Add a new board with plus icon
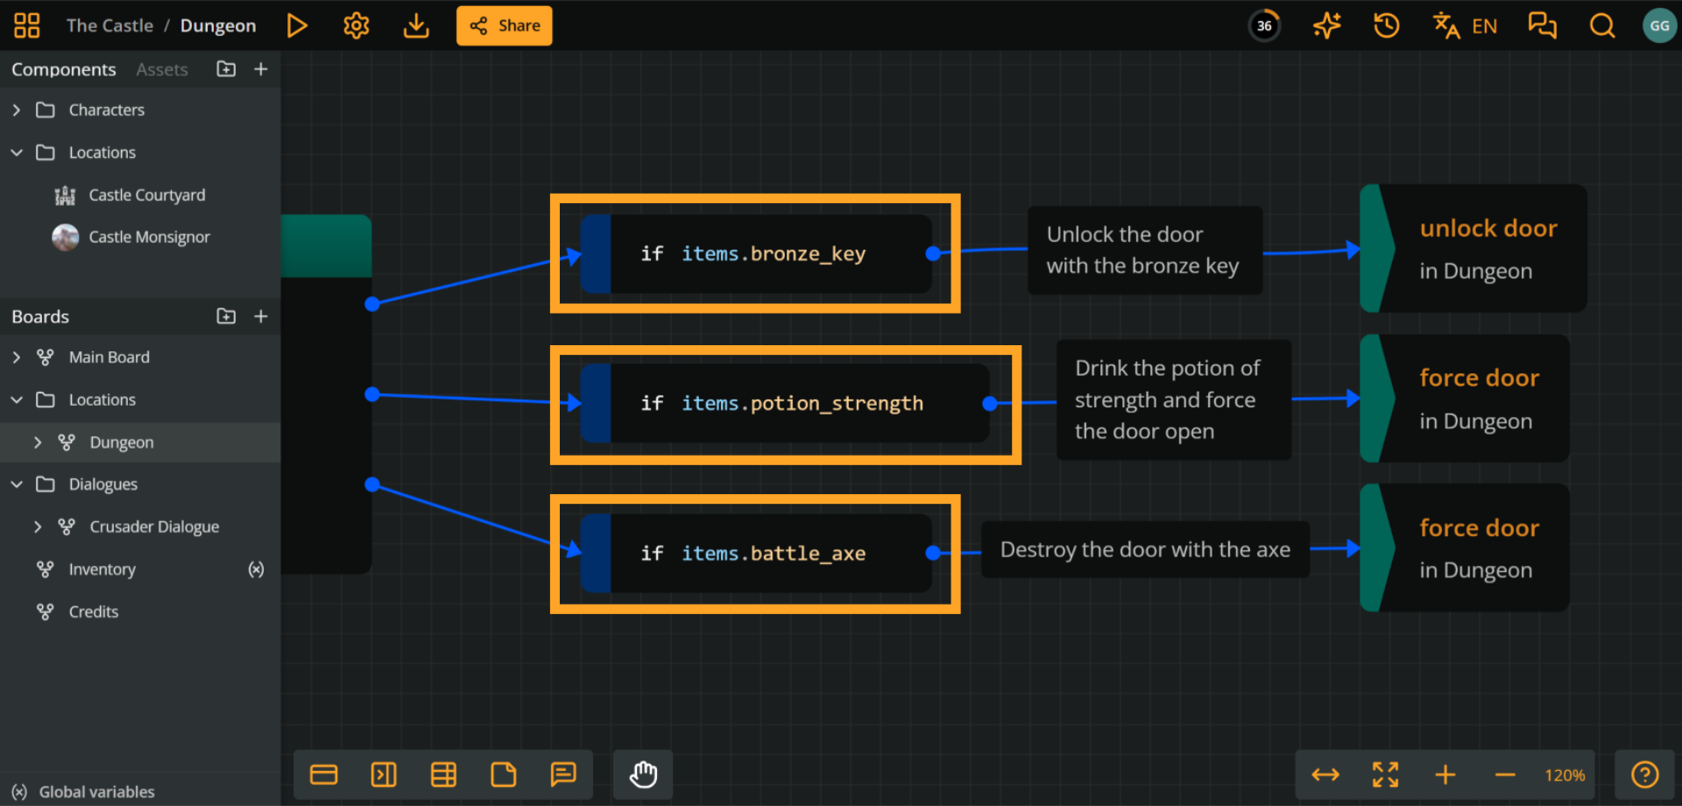The image size is (1682, 806). pyautogui.click(x=261, y=316)
